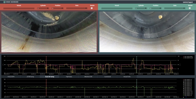Click red dashed marker line in upper chart
The height and width of the screenshot is (99, 196).
46,65
